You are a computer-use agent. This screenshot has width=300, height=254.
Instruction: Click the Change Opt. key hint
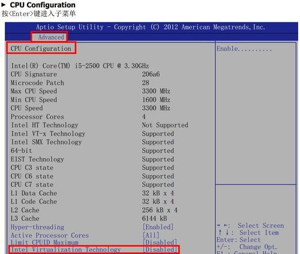click(247, 247)
